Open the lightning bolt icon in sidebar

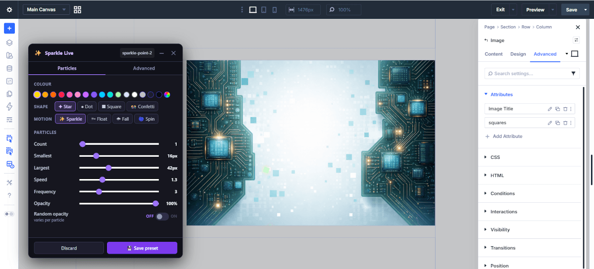(9, 106)
